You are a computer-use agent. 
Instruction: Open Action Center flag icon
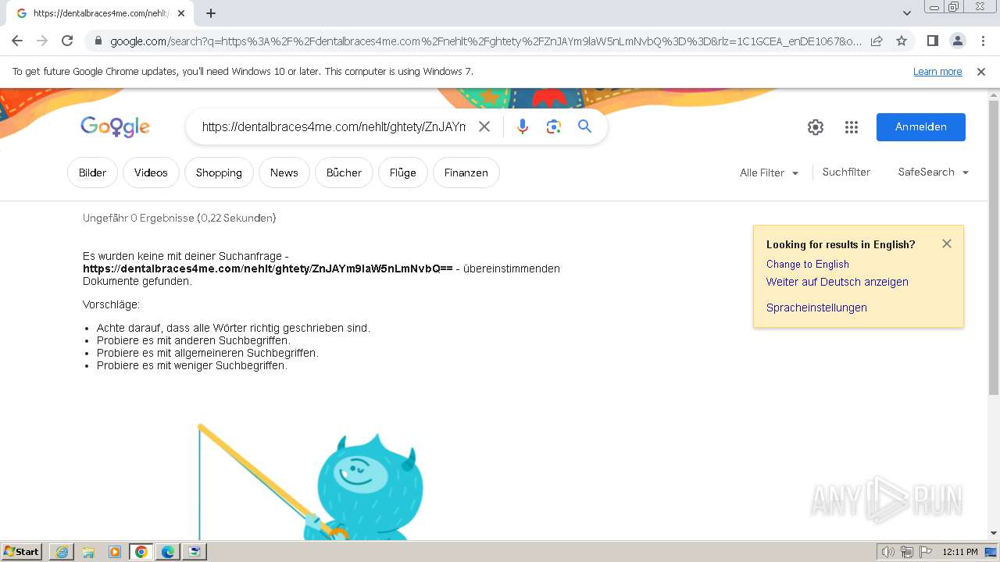pyautogui.click(x=925, y=552)
